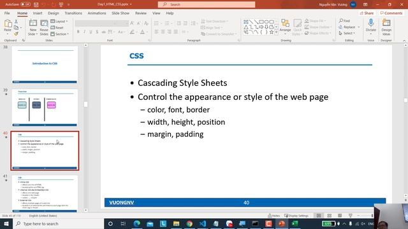
Task: Open Excel from the taskbar
Action: [x=295, y=223]
